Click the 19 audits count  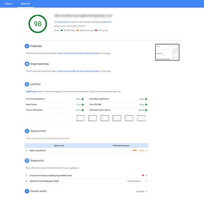(140, 192)
